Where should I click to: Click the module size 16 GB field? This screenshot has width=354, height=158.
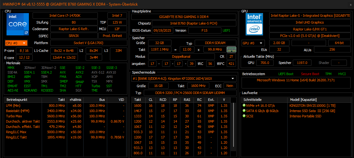coord(158,86)
